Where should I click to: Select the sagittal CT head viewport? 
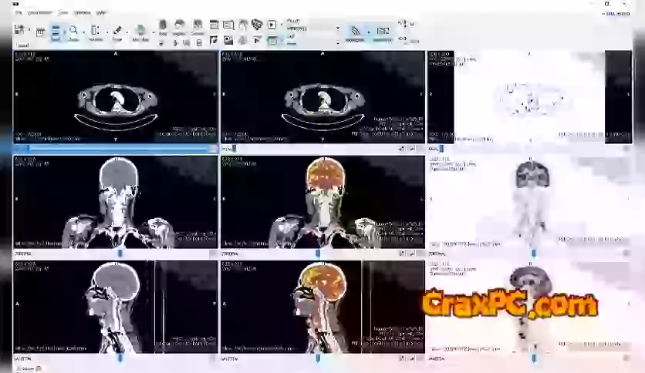tap(116, 307)
